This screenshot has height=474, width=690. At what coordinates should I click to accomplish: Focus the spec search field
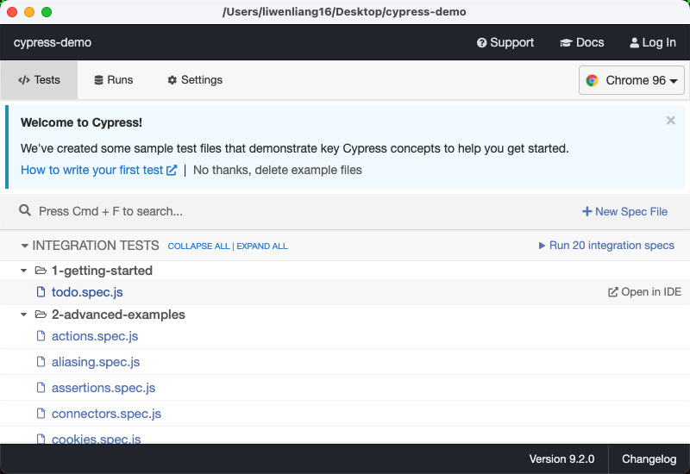tap(291, 211)
